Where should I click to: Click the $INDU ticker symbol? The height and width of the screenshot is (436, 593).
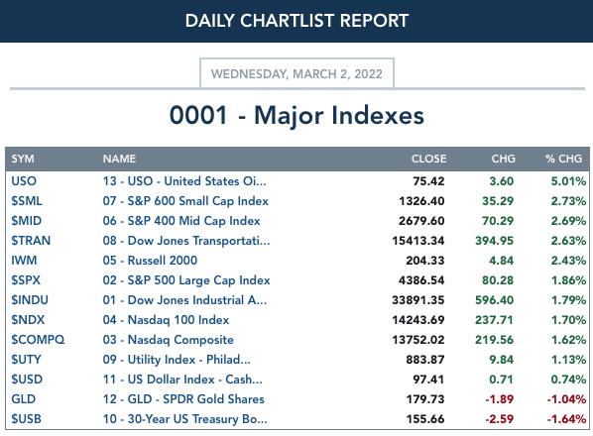click(x=30, y=300)
